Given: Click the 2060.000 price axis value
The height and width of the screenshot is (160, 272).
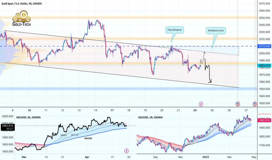Looking at the screenshot, I should (264, 10).
